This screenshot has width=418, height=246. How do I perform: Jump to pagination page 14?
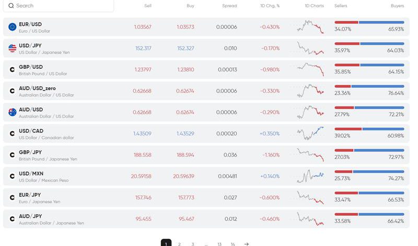click(x=233, y=243)
